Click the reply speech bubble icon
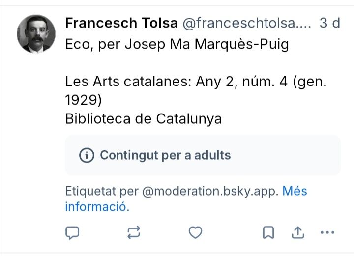354x256 pixels. tap(72, 232)
